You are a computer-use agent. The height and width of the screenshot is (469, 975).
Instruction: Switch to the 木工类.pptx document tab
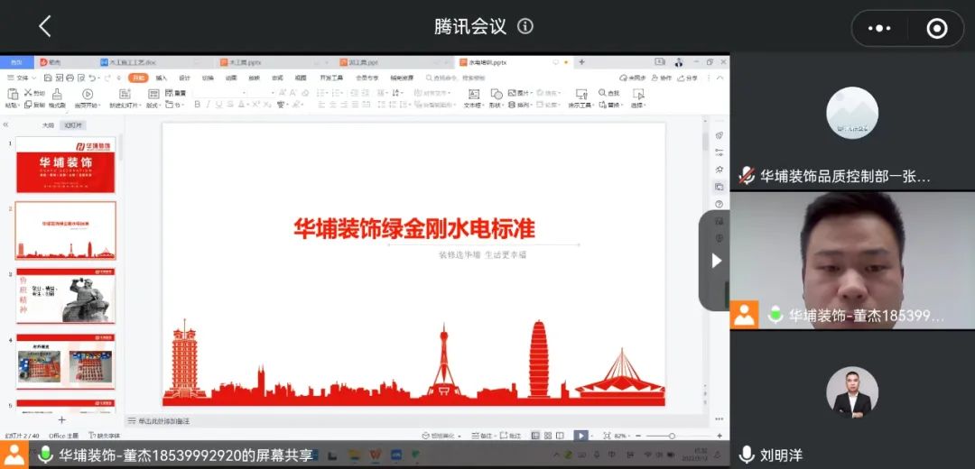click(239, 63)
